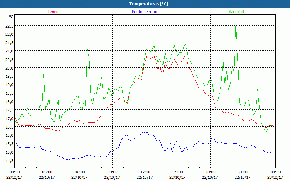Screen dimensions: 290x181
Task: Click the 15:00 time axis label
Action: (x=178, y=172)
